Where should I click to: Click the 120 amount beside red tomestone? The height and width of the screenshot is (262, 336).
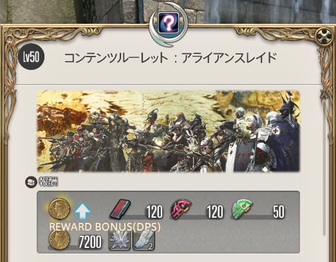(154, 212)
